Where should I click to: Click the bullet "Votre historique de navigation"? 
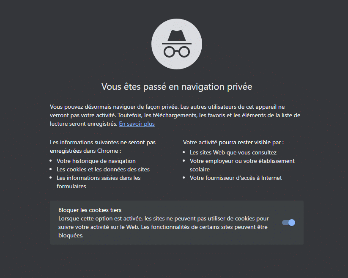[x=96, y=161]
